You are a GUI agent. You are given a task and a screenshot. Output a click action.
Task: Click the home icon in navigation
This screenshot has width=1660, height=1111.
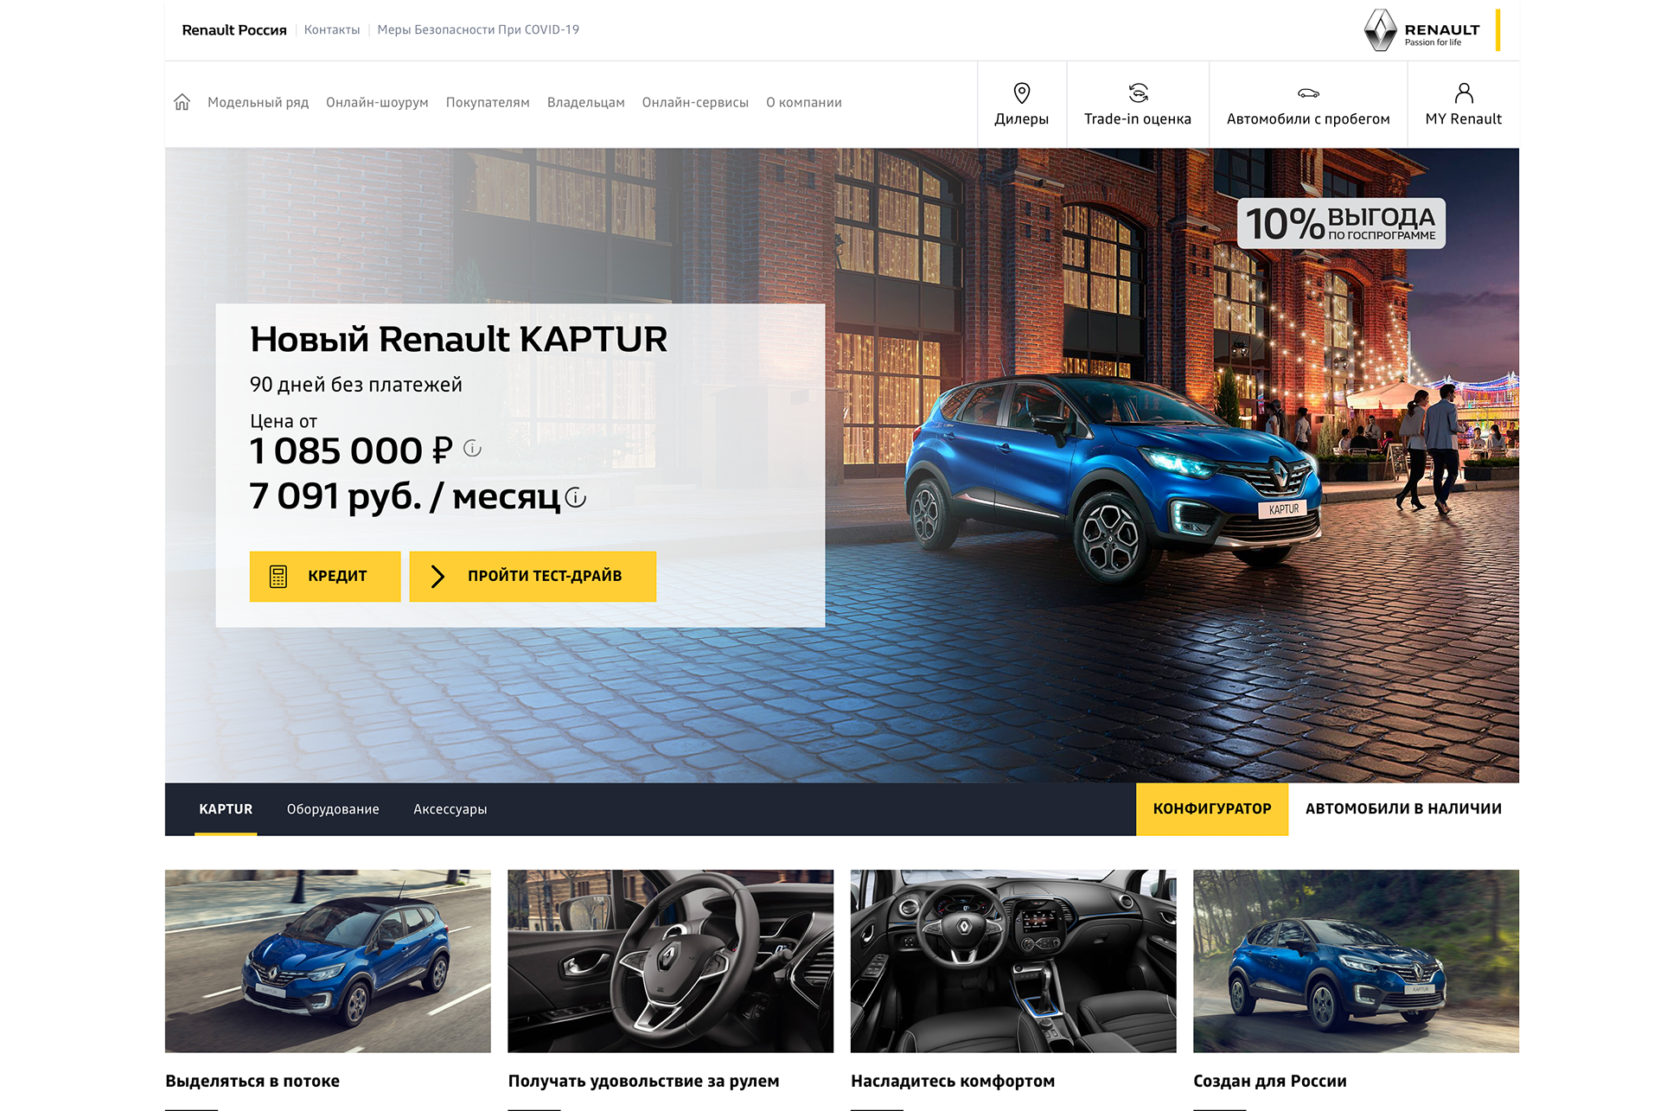[182, 102]
